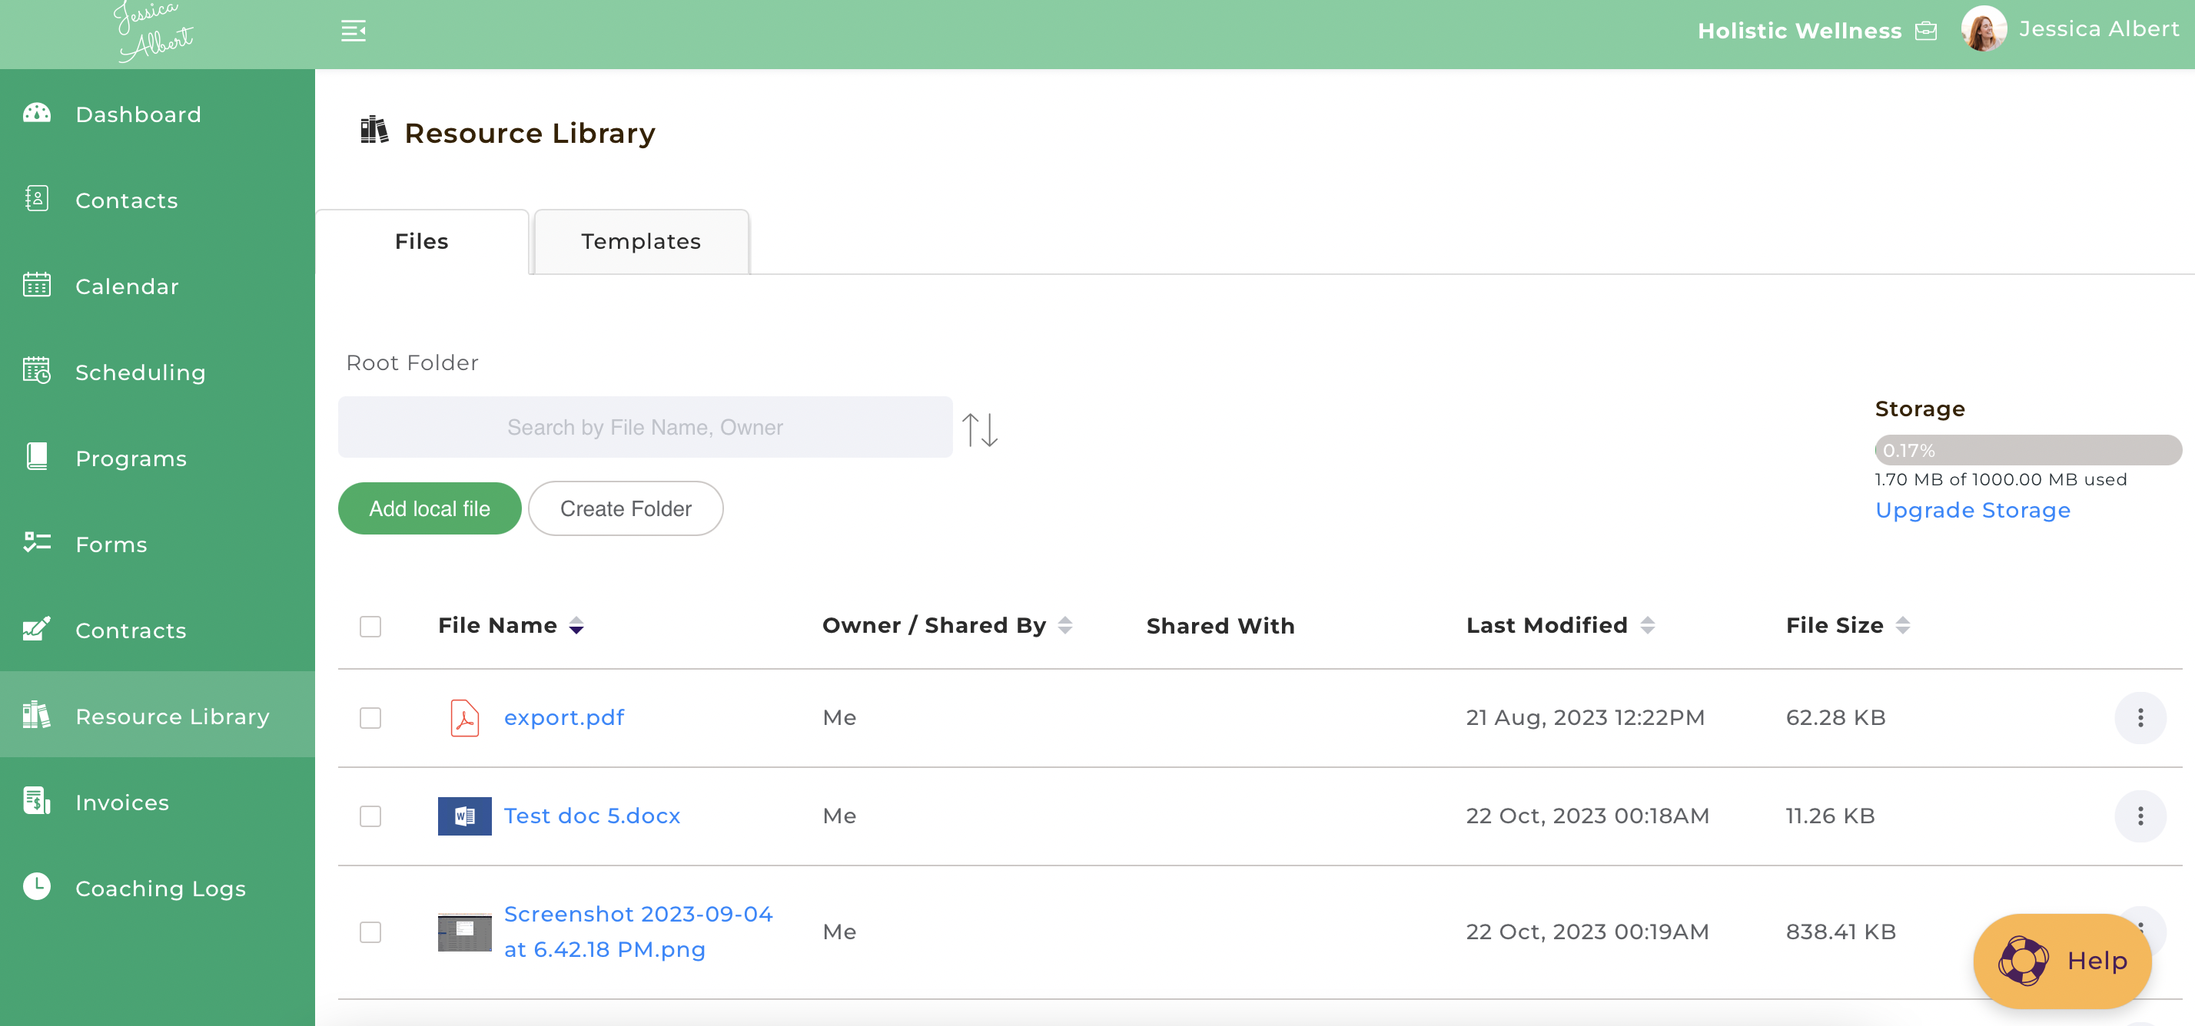Click the Scheduling calendar-clock icon
The height and width of the screenshot is (1026, 2195).
(x=37, y=371)
